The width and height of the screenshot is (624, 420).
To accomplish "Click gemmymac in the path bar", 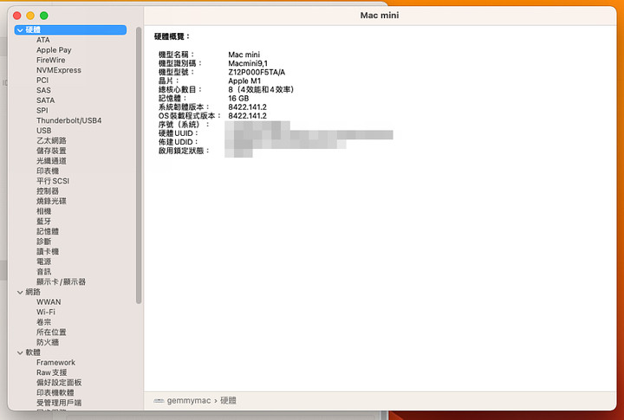I will tap(189, 400).
